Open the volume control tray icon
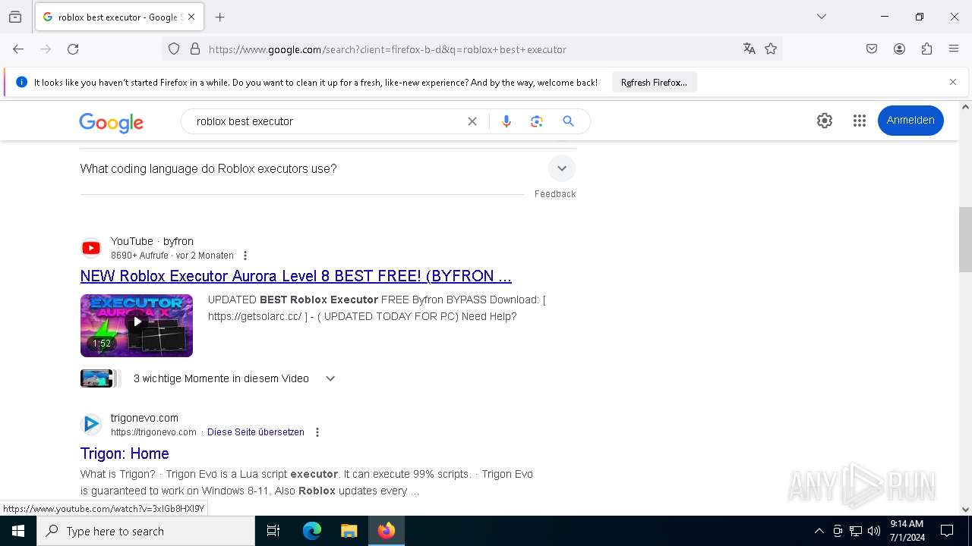This screenshot has width=972, height=546. click(x=874, y=531)
